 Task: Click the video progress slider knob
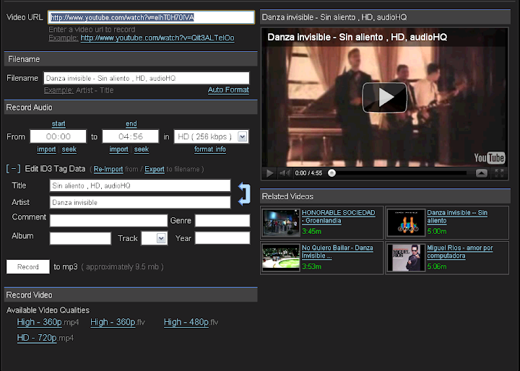(331, 173)
